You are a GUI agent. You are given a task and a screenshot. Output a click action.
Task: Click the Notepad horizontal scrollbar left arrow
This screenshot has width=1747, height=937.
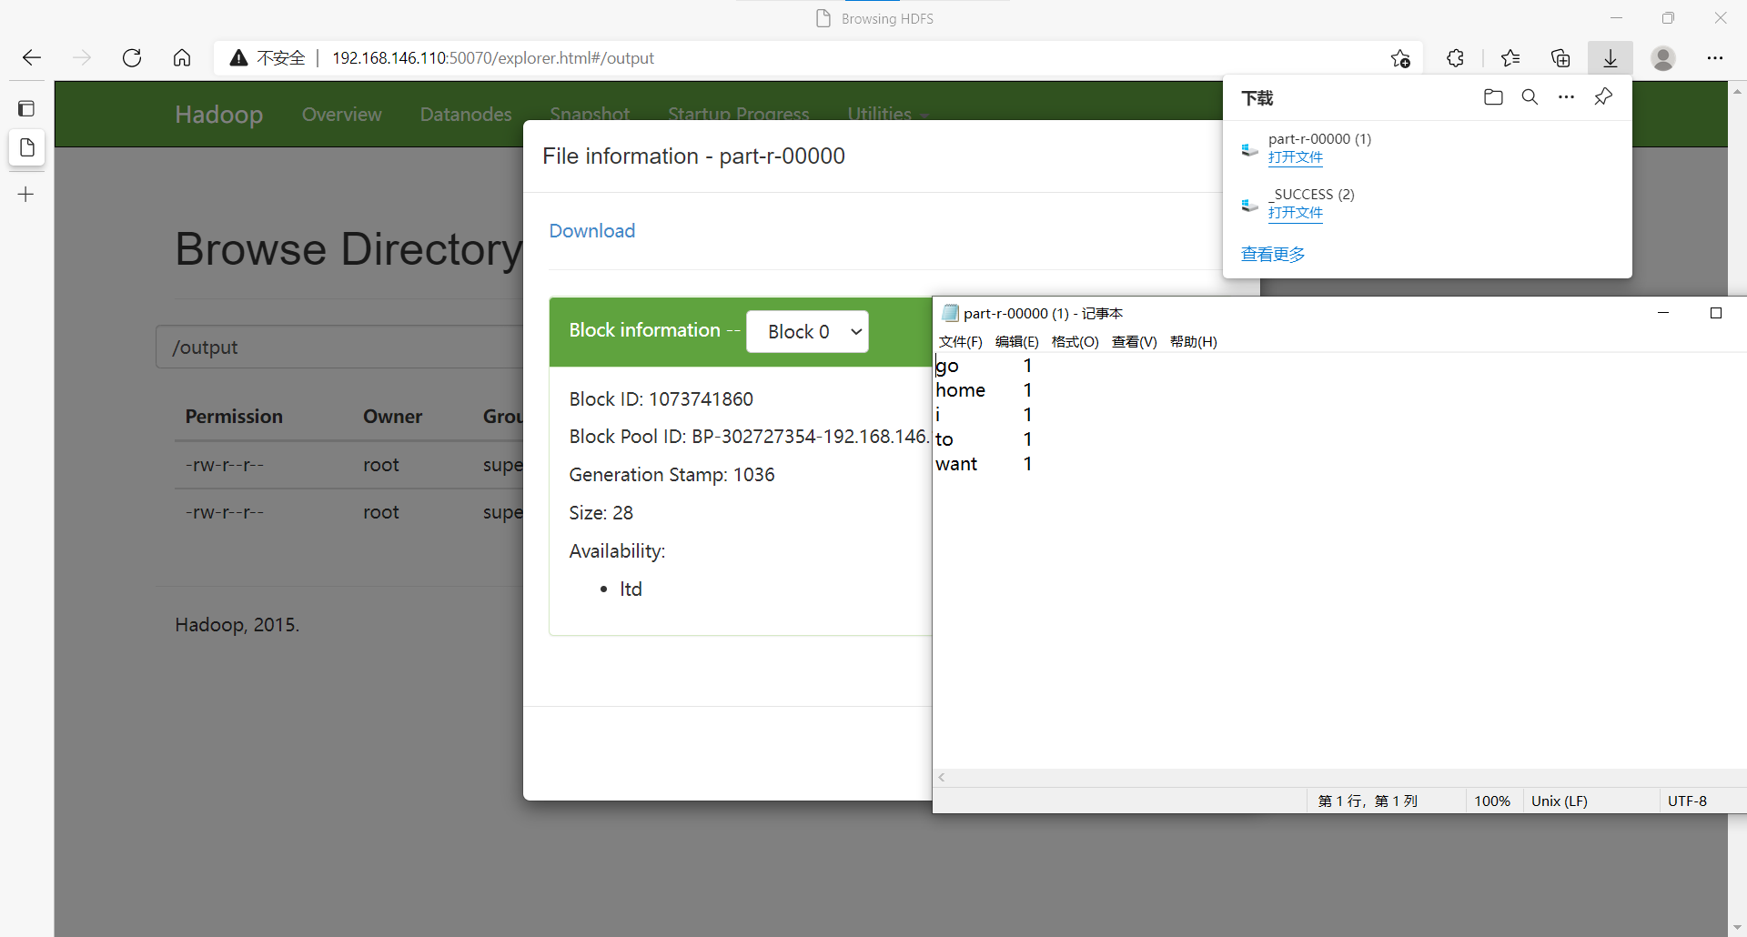tap(942, 777)
